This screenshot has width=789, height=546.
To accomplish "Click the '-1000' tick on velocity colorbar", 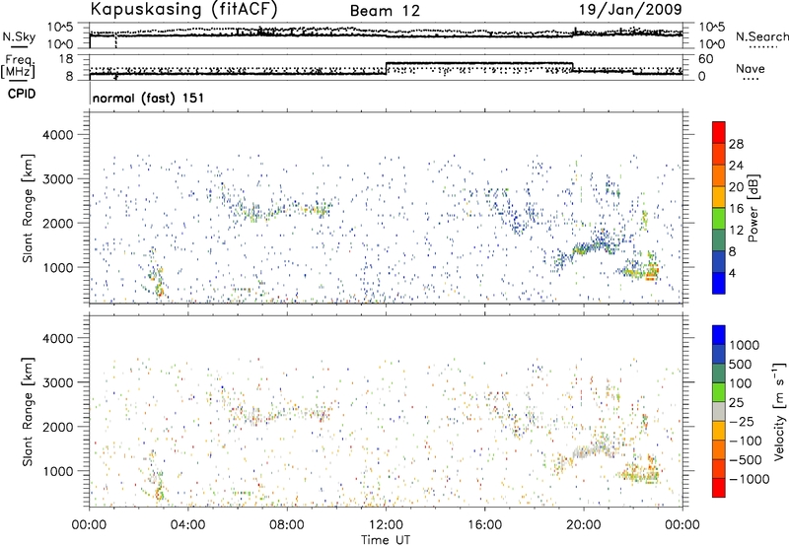I will click(x=750, y=479).
